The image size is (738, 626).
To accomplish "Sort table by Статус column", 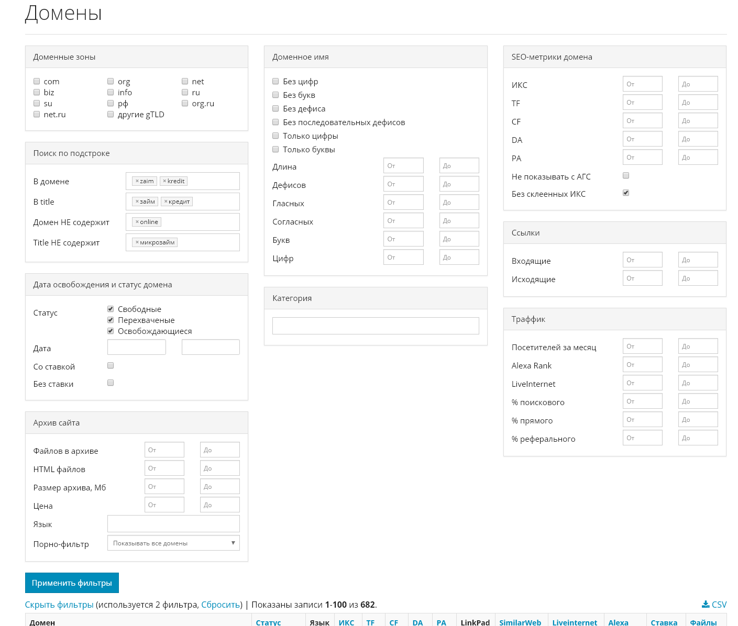I will [x=268, y=622].
